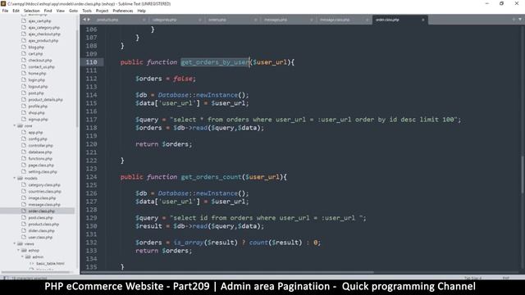Close the products.php tab
Viewport: 525px width, 295px height.
[x=144, y=20]
